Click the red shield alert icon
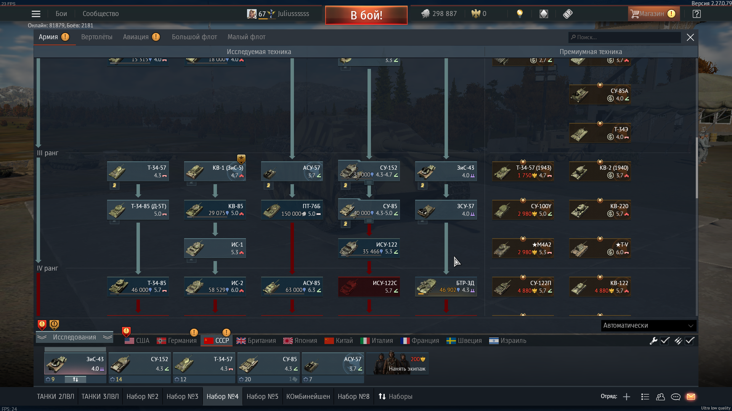Viewport: 732px width, 411px height. click(x=42, y=325)
